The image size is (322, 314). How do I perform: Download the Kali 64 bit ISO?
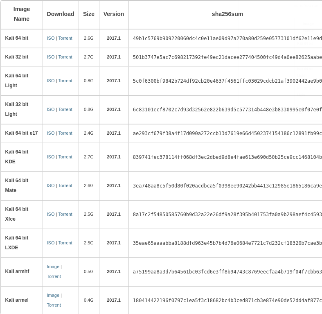(50, 38)
